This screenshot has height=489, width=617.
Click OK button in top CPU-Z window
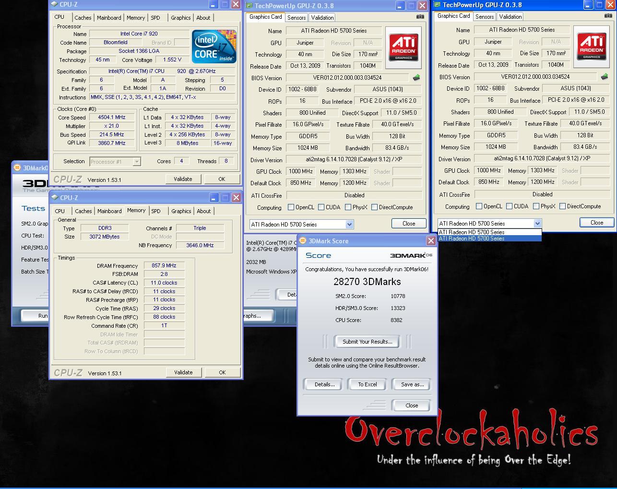point(222,179)
